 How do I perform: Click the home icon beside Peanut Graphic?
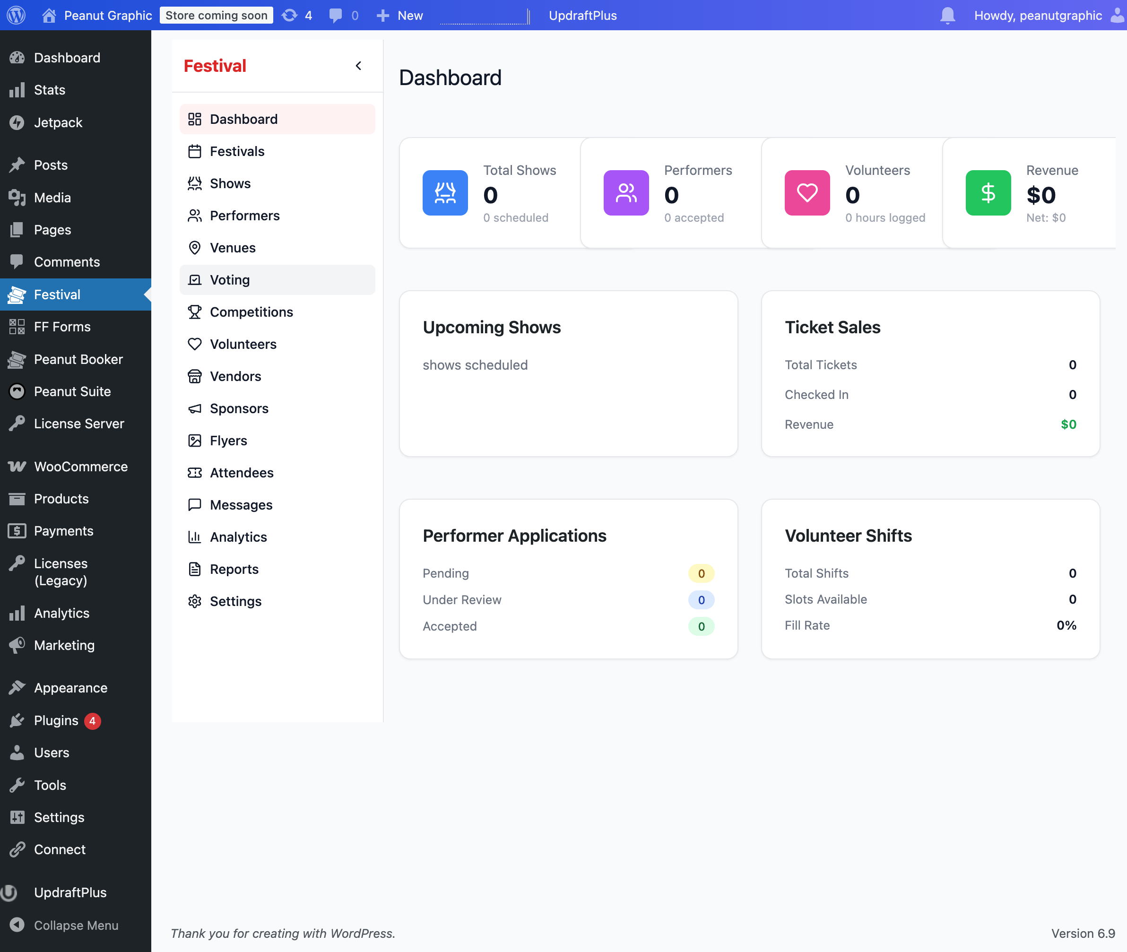(x=49, y=15)
